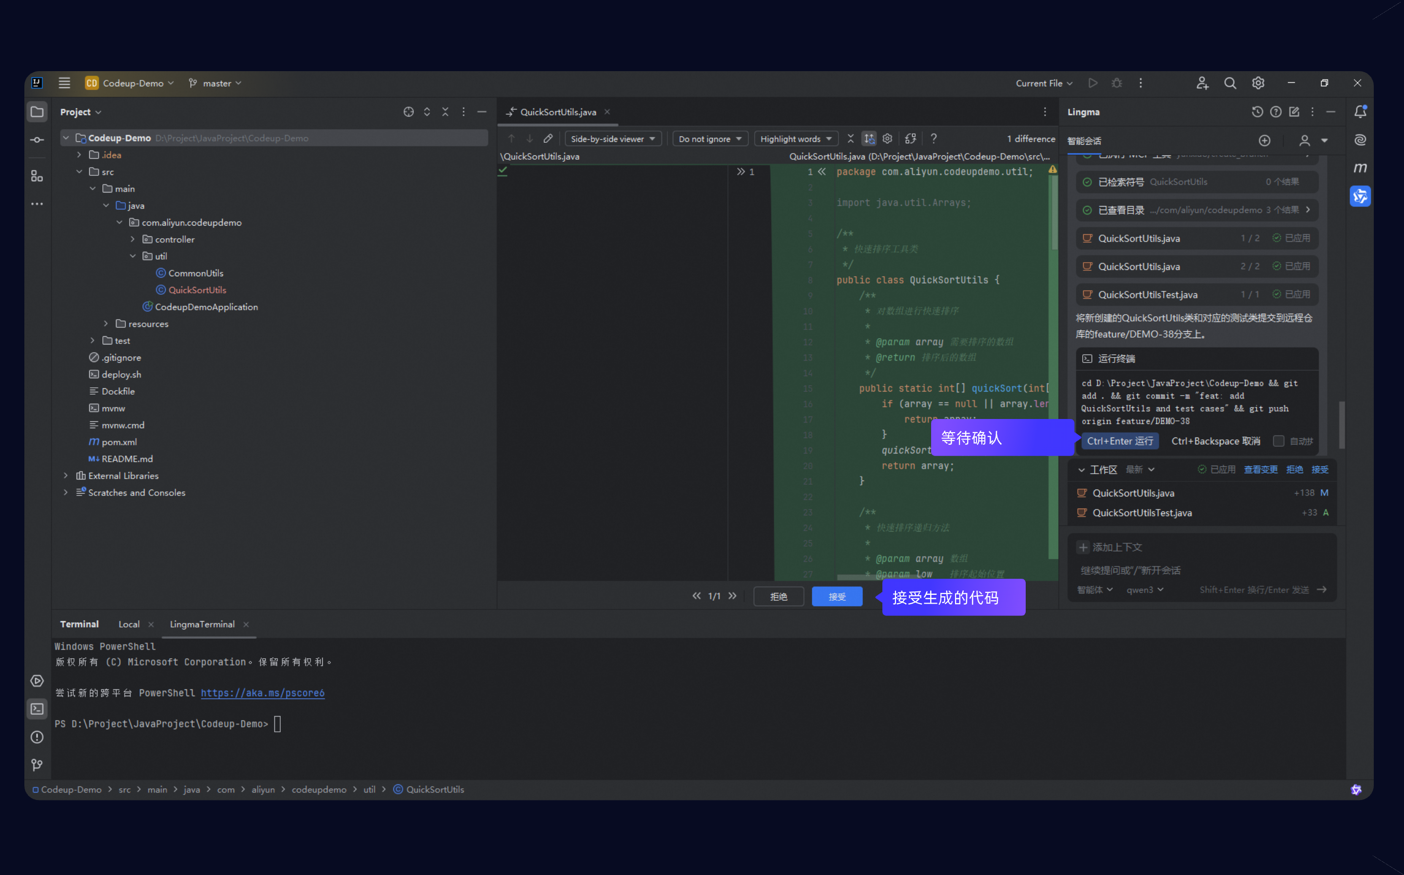Open the Maven tool window icon

1360,168
